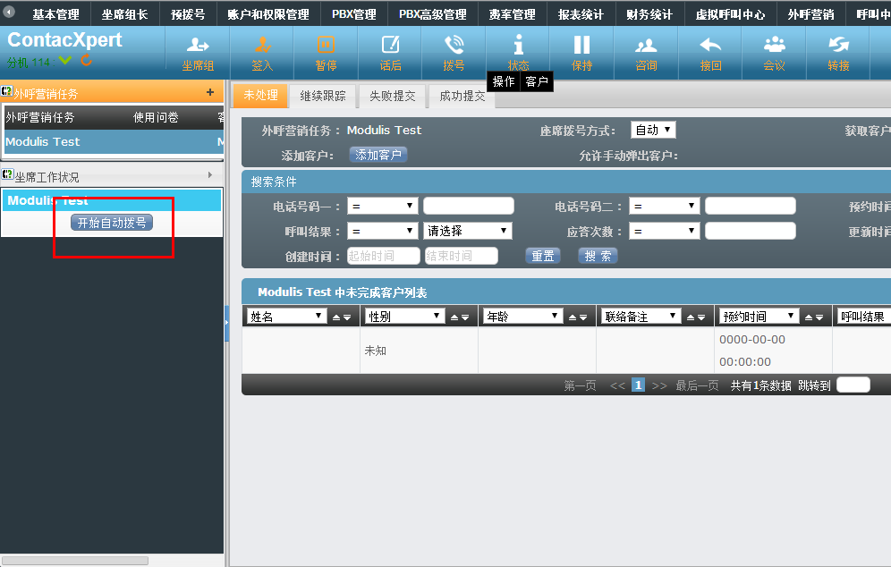The height and width of the screenshot is (567, 891).
Task: Click the 添加客户 button
Action: pos(378,155)
